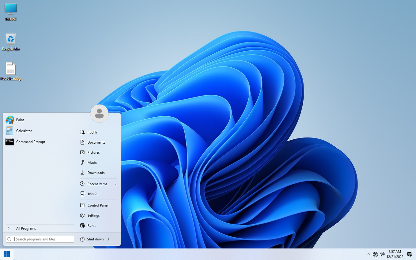416x260 pixels.
Task: Open Command Prompt shortcut
Action: [x=39, y=142]
